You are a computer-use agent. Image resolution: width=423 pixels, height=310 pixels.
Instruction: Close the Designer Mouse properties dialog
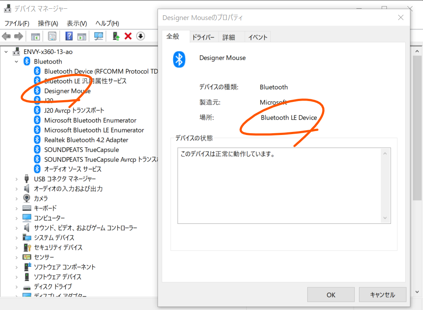pyautogui.click(x=401, y=17)
